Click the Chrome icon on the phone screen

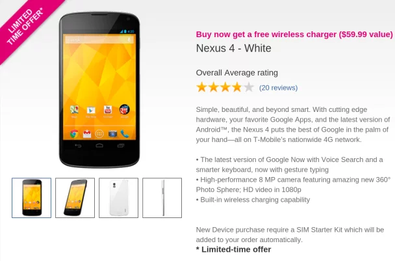74,134
